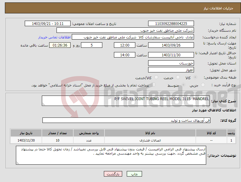The image size is (241, 182).
Task: Select the کالا/خدمت radio button
Action: [156, 77]
